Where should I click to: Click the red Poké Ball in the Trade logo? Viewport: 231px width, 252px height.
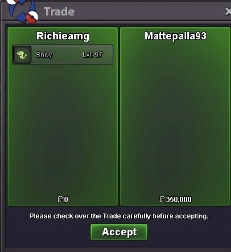32,17
